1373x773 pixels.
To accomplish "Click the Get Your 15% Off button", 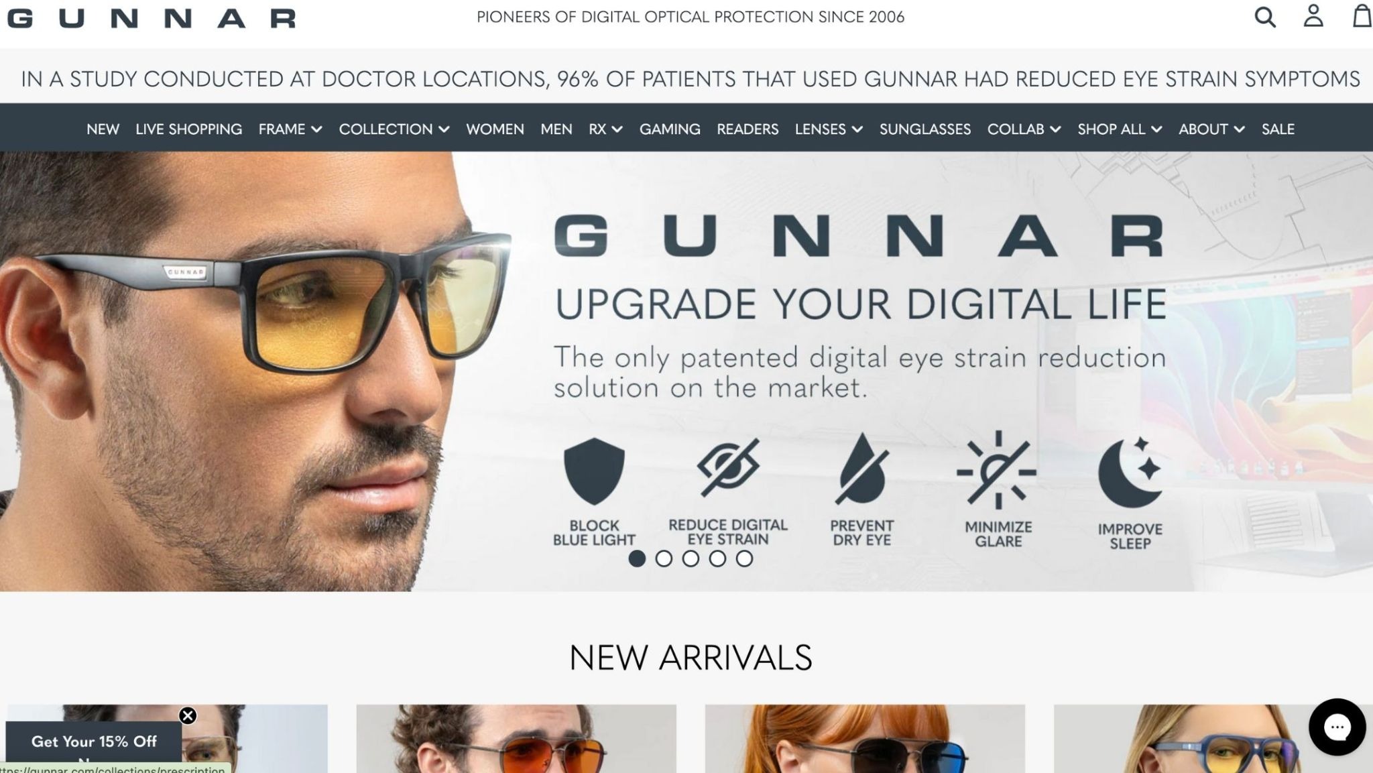I will click(x=94, y=741).
